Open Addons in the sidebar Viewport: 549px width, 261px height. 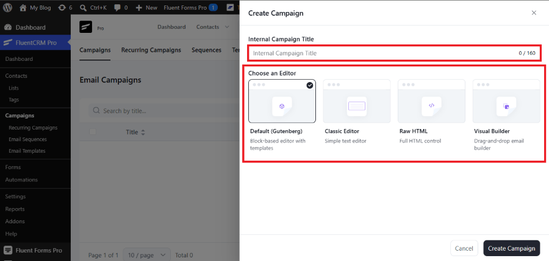click(15, 221)
